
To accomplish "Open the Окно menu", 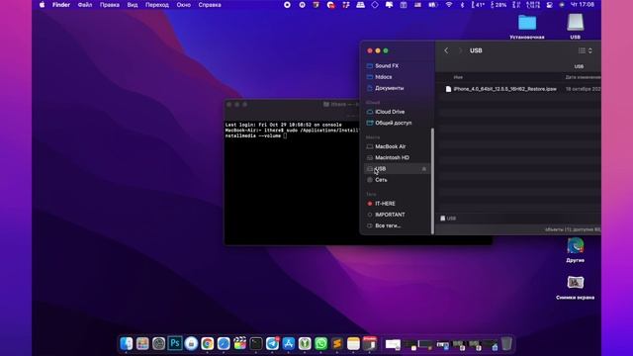I will [183, 5].
